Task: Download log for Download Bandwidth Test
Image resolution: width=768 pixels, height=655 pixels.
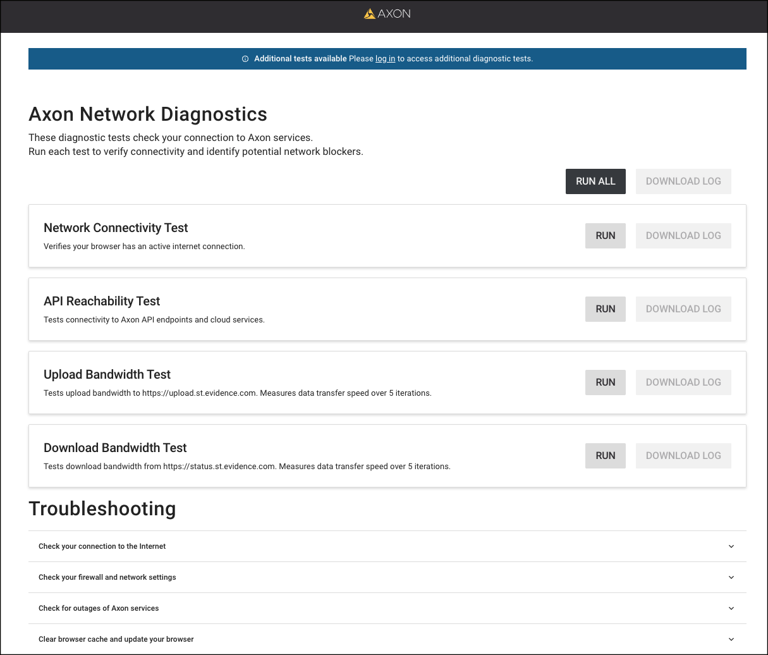Action: [x=683, y=456]
